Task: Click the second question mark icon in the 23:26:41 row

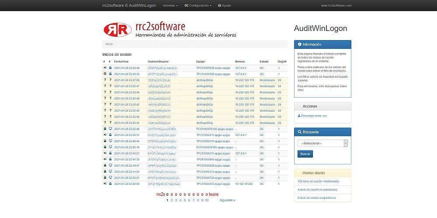Action: [x=111, y=123]
